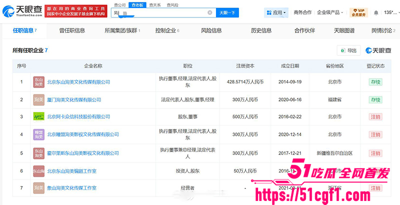Click the 登记状态 column header
The height and width of the screenshot is (205, 400).
(375, 66)
